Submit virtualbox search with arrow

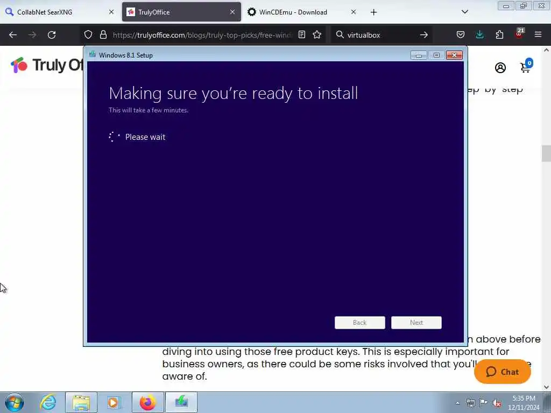tap(424, 35)
